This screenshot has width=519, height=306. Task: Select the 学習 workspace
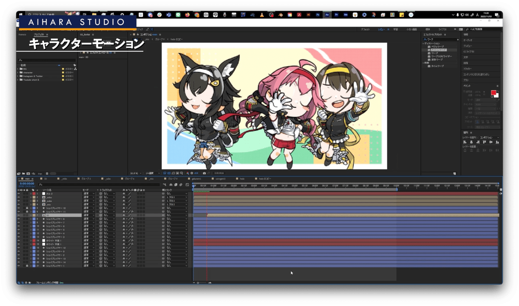click(x=396, y=29)
